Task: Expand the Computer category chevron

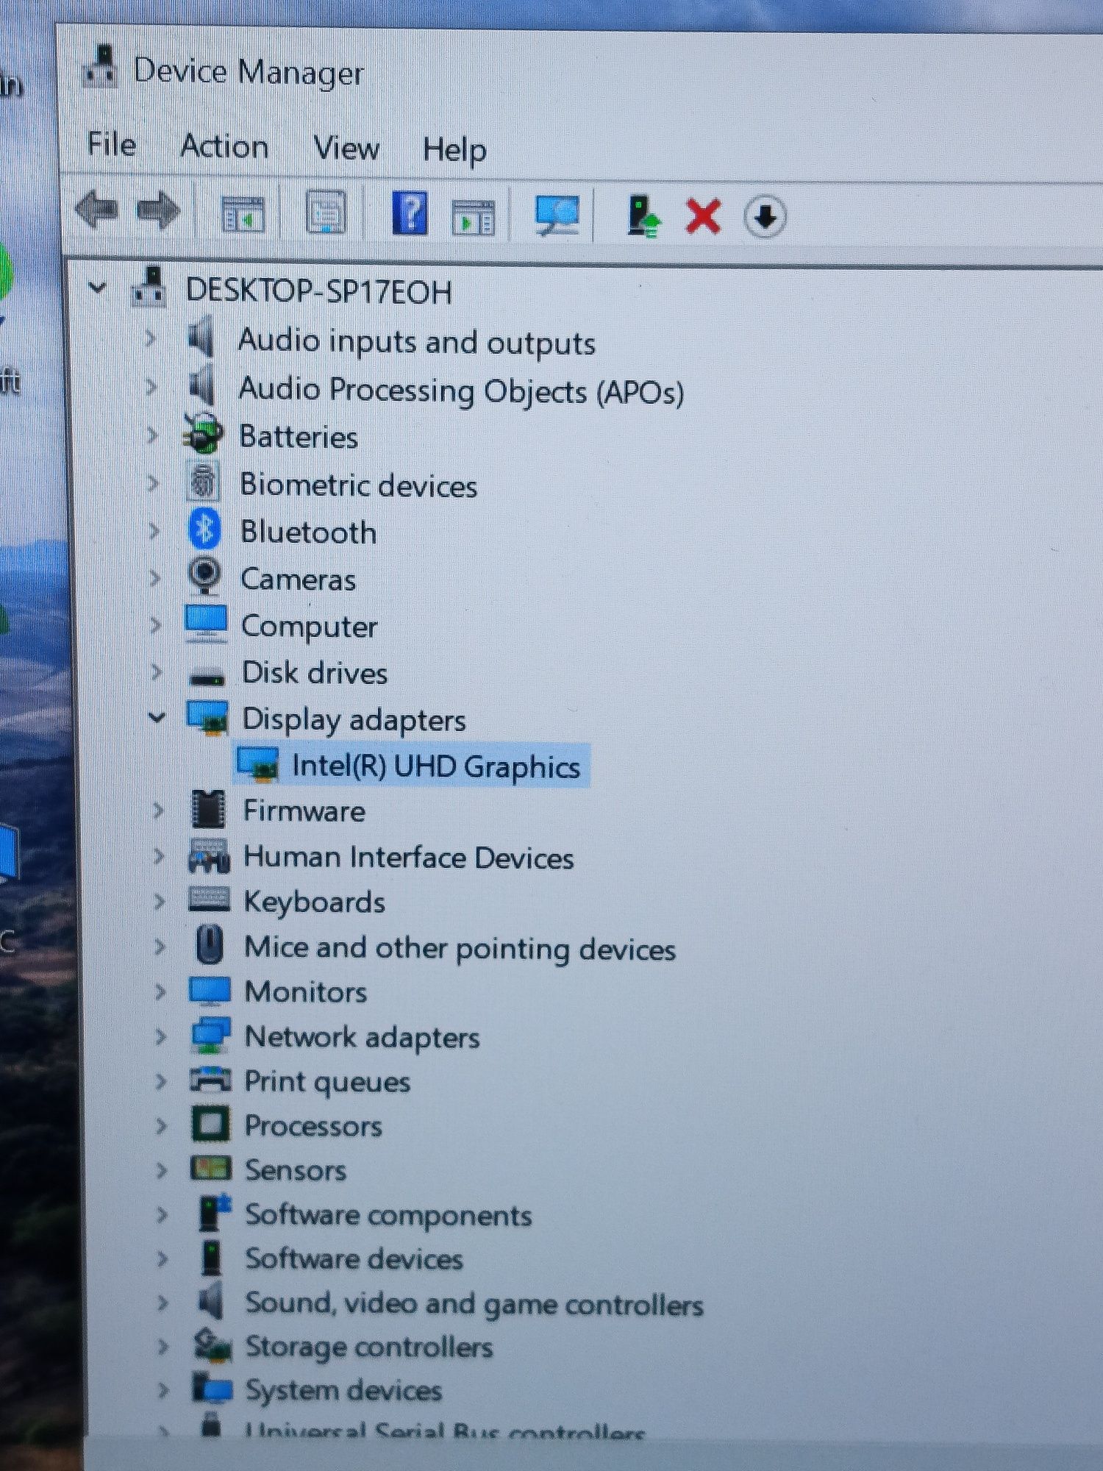Action: click(x=154, y=624)
